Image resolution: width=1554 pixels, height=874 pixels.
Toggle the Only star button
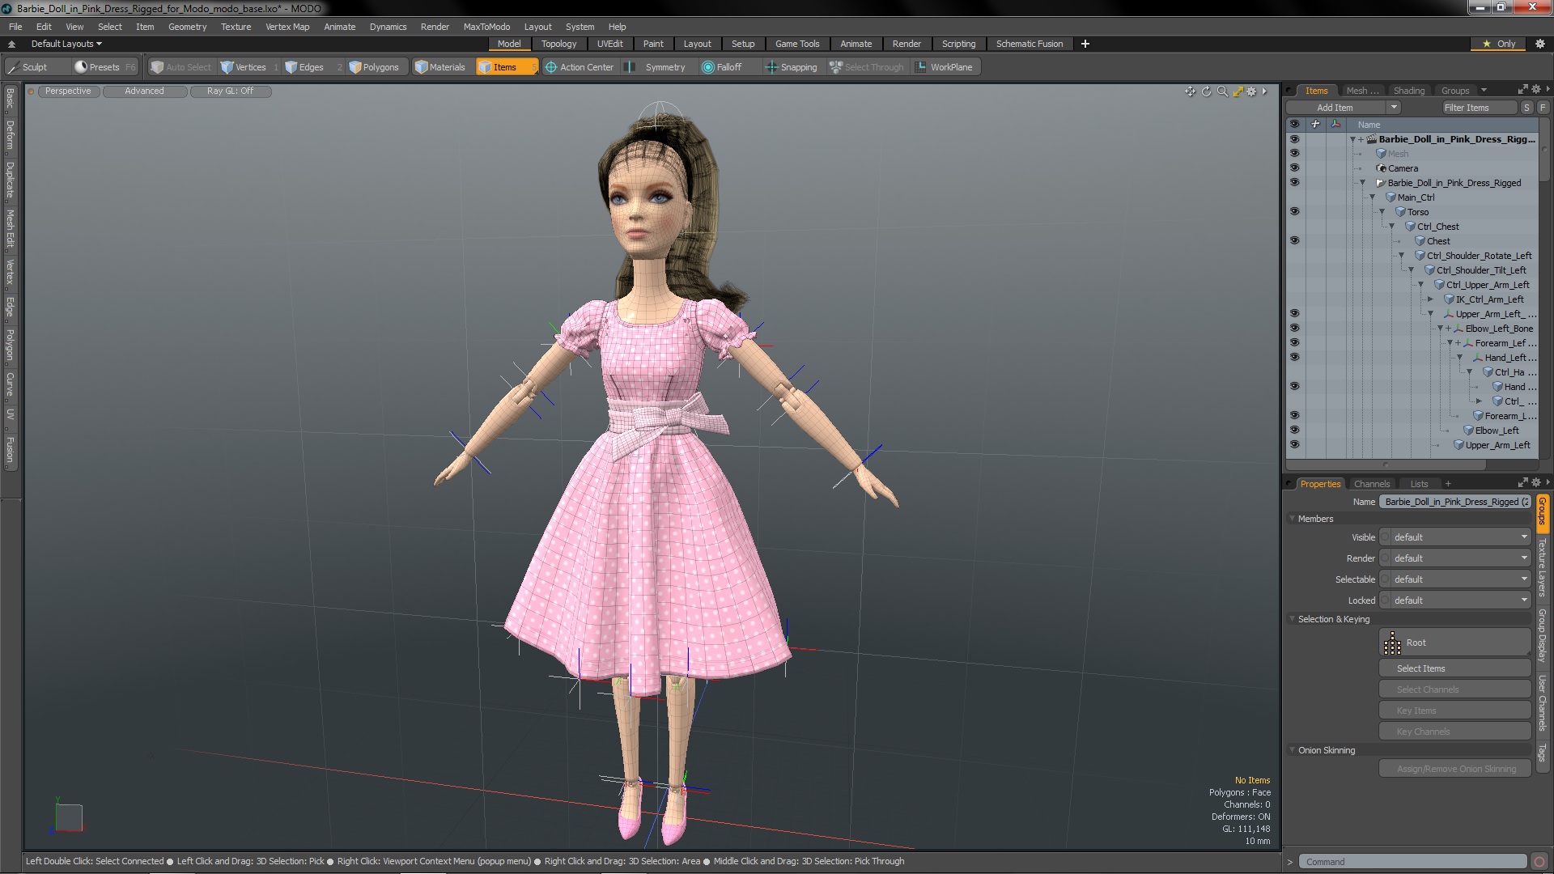[1498, 44]
